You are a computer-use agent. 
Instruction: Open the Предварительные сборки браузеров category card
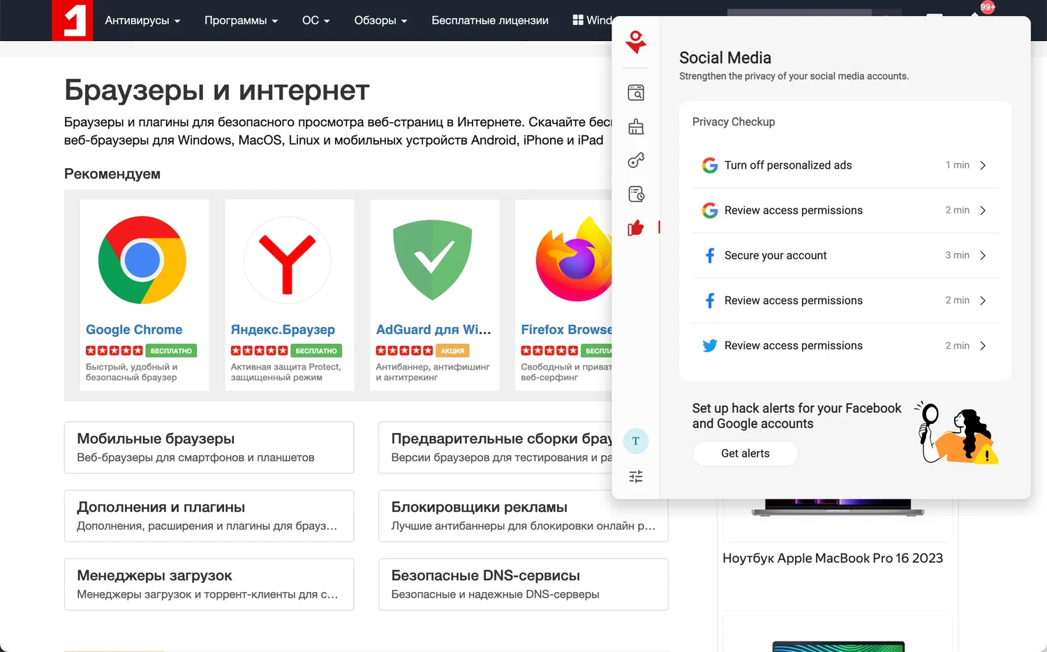click(495, 448)
